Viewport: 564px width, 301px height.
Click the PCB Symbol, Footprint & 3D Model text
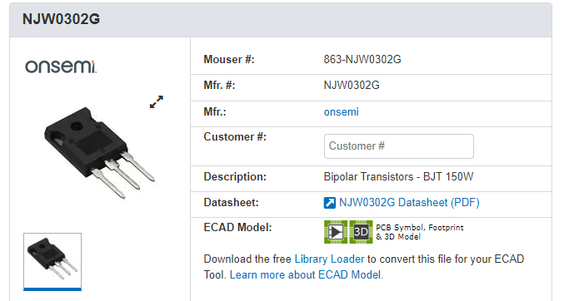(419, 232)
